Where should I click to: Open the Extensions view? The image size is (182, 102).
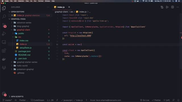point(4,50)
